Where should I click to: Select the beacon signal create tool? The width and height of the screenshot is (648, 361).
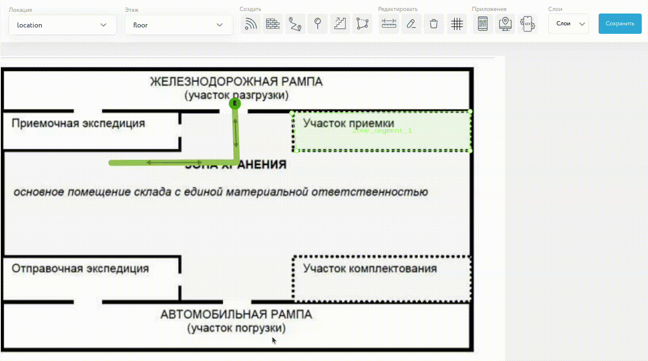coord(250,24)
